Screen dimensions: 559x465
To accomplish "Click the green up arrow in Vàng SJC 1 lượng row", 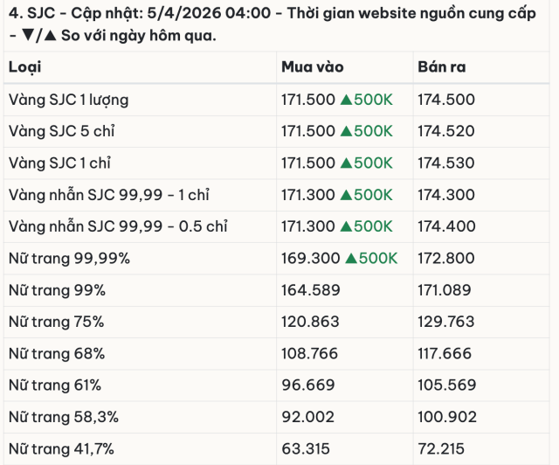I will tap(346, 100).
